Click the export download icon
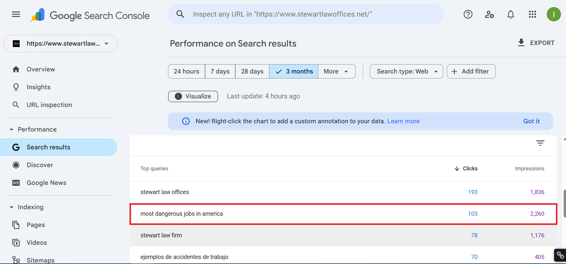This screenshot has width=566, height=264. coord(521,43)
